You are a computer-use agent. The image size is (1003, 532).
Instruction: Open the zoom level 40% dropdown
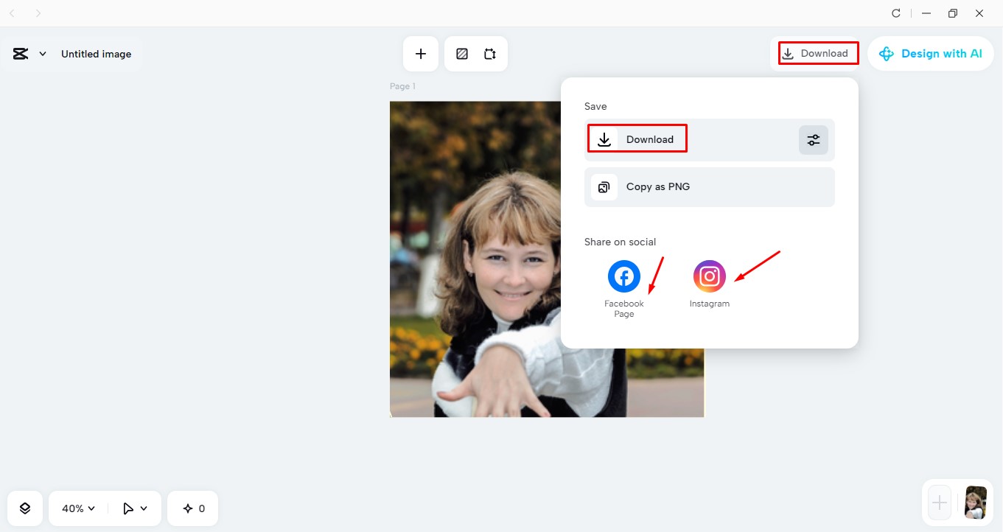(x=76, y=508)
